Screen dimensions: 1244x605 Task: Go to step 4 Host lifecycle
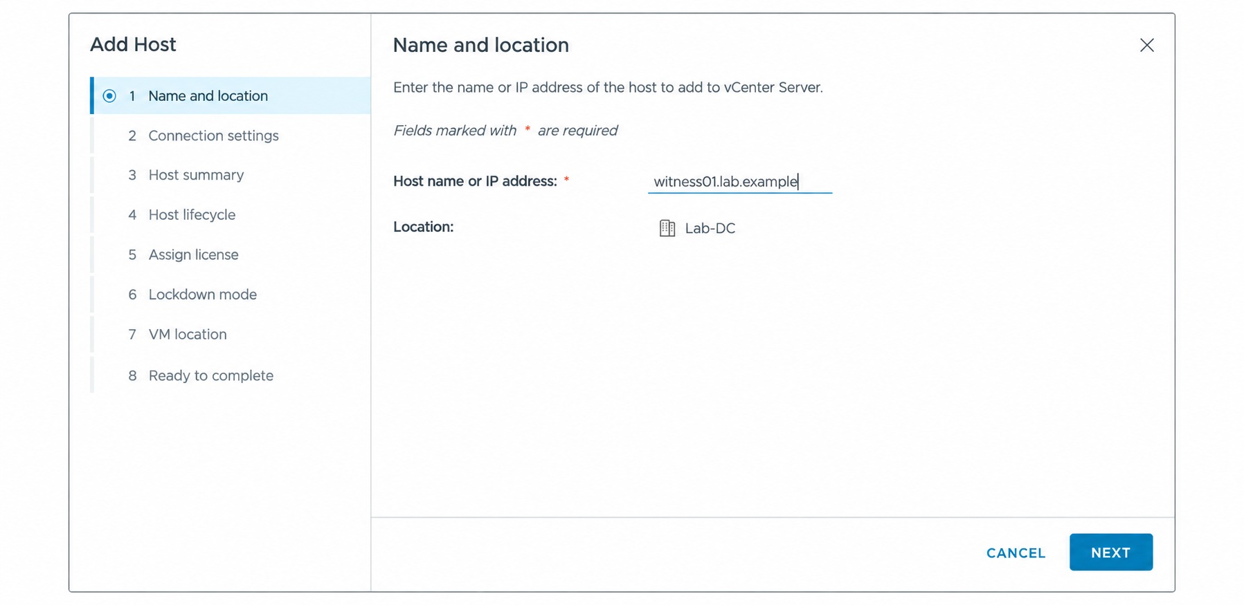(231, 215)
